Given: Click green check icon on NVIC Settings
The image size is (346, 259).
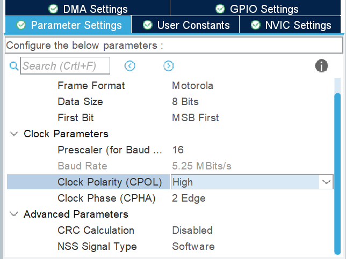Looking at the screenshot, I should click(255, 25).
